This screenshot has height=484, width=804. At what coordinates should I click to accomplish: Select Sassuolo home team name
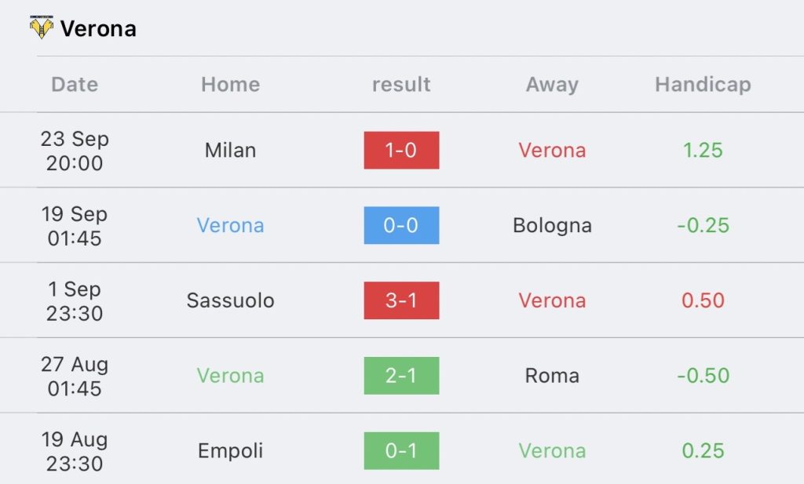(230, 300)
